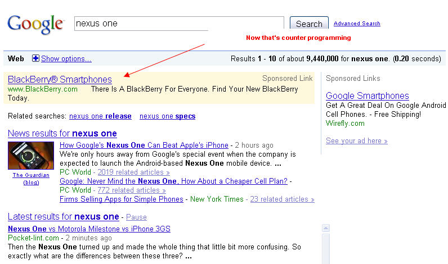Open the '772 related articles' link
The image size is (448, 264).
[x=132, y=190]
